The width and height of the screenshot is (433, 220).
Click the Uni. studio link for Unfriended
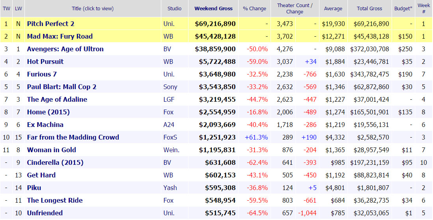click(169, 213)
